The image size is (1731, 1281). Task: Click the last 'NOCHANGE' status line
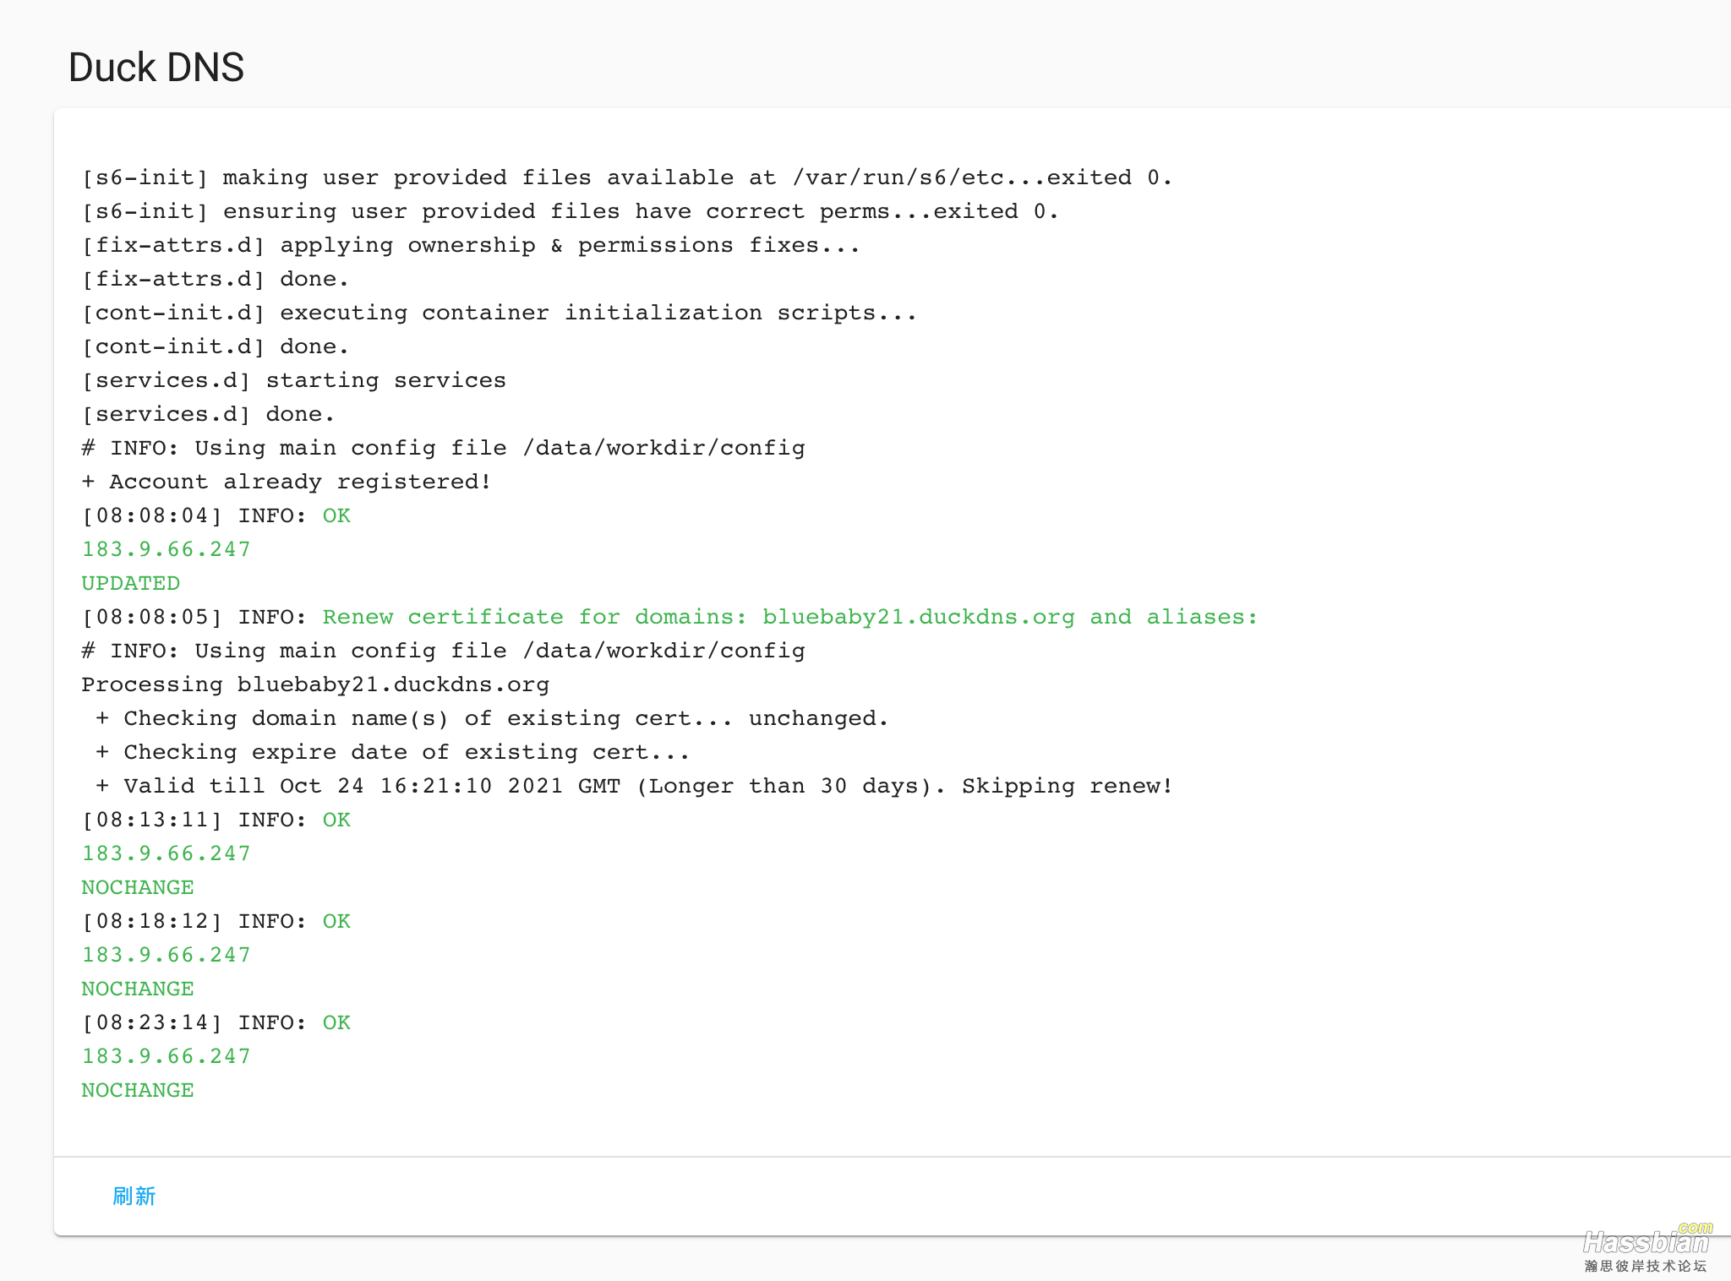click(x=138, y=1090)
